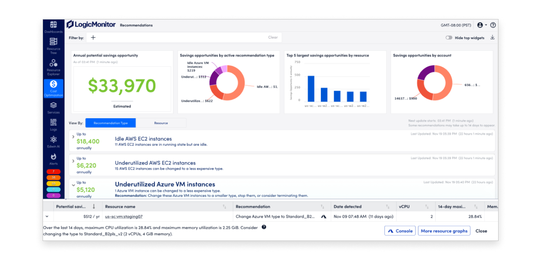
Task: Open the user account dropdown
Action: 482,25
